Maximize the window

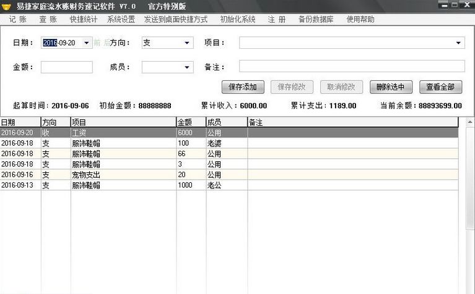pyautogui.click(x=454, y=5)
